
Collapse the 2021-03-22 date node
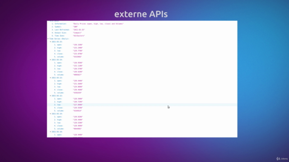pyautogui.click(x=50, y=96)
